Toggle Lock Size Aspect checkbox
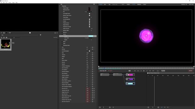Image resolution: width=195 pixels, height=109 pixels. click(x=89, y=51)
